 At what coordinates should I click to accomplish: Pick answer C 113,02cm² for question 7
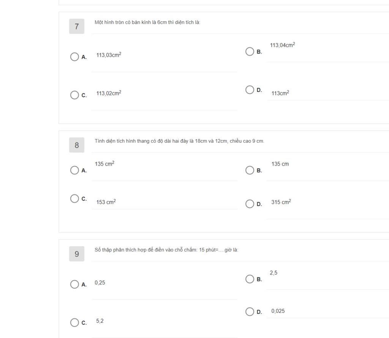[74, 95]
